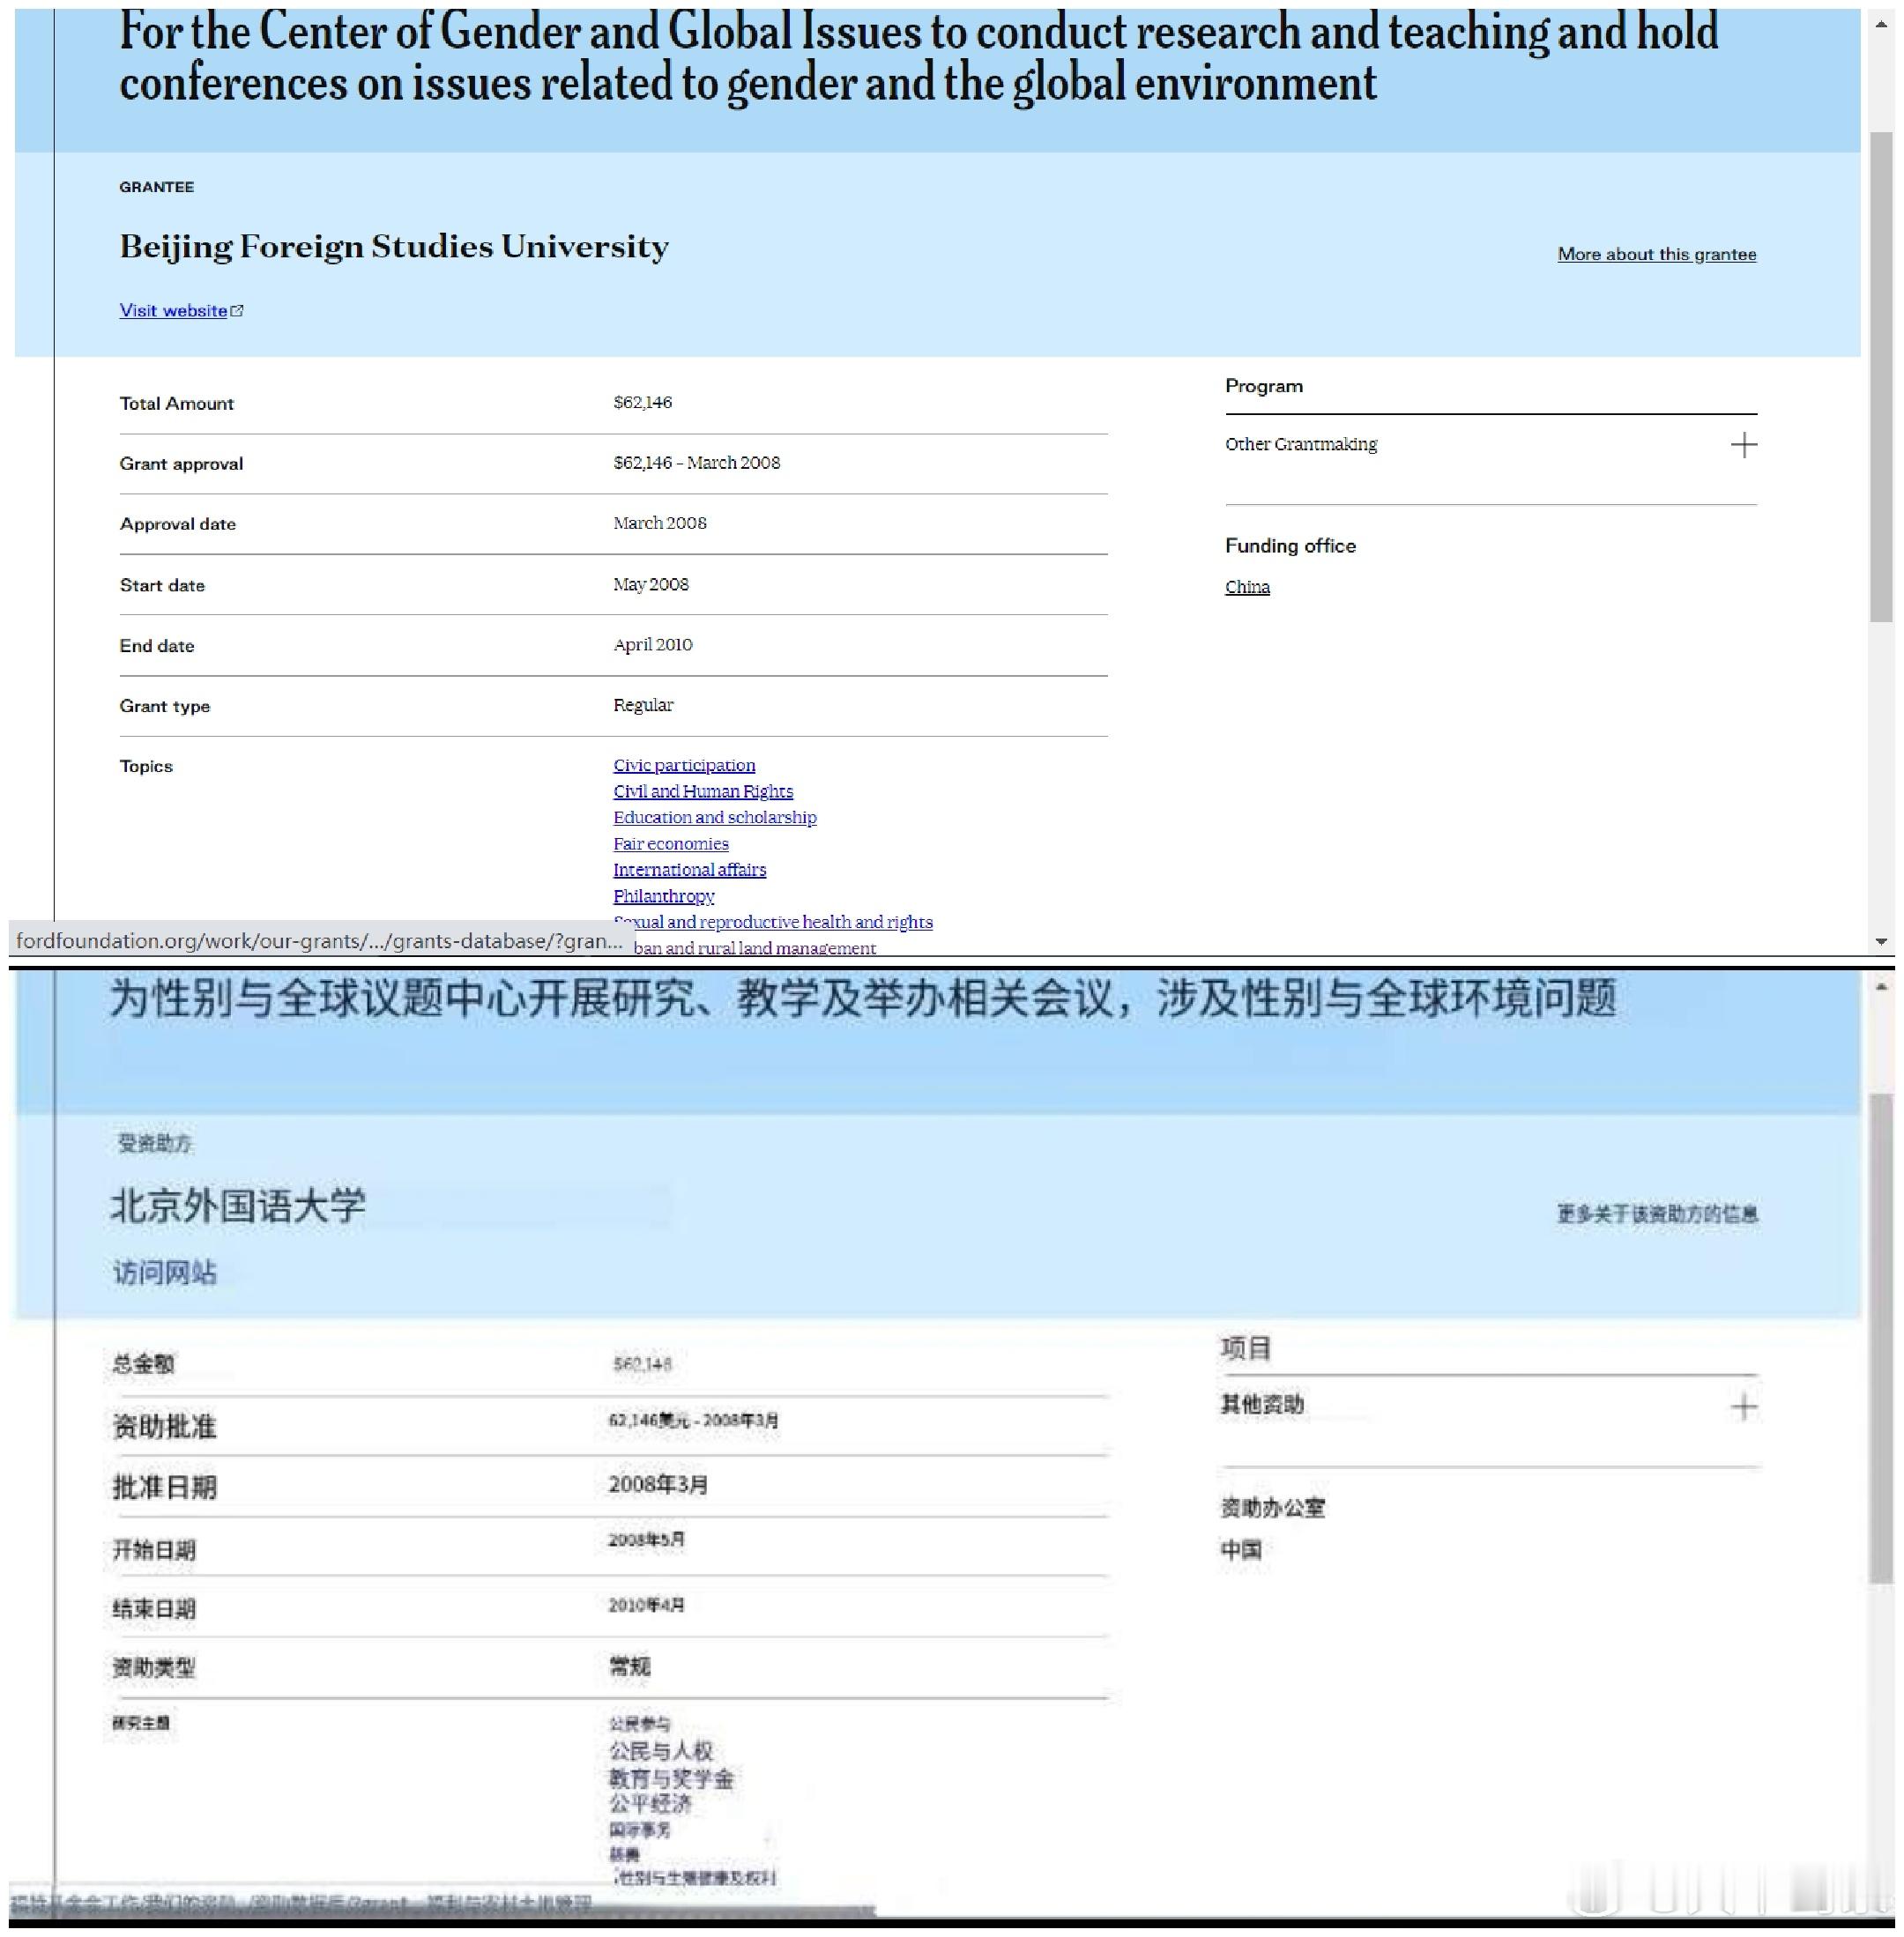The width and height of the screenshot is (1904, 1937).
Task: Click the external link icon beside Visit website
Action: [237, 311]
